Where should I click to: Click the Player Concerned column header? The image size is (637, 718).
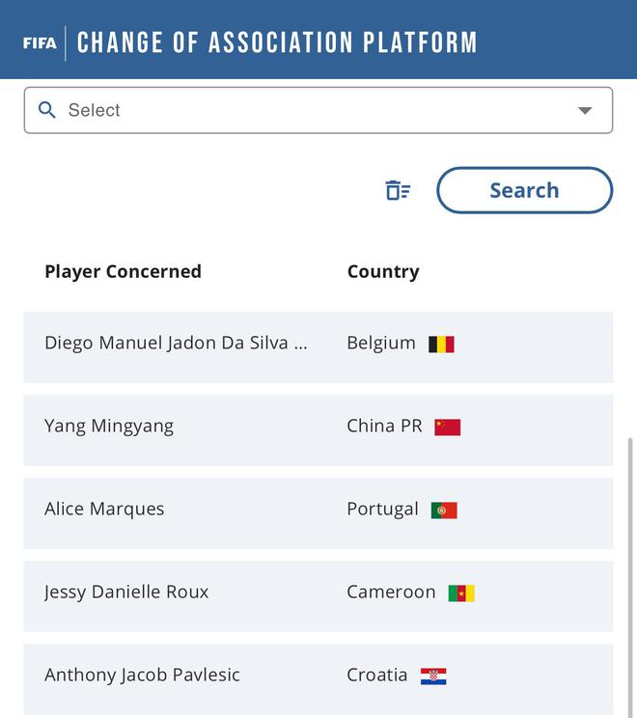[x=123, y=271]
